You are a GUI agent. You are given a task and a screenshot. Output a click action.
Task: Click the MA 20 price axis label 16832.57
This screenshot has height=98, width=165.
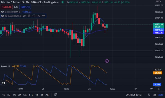[158, 33]
